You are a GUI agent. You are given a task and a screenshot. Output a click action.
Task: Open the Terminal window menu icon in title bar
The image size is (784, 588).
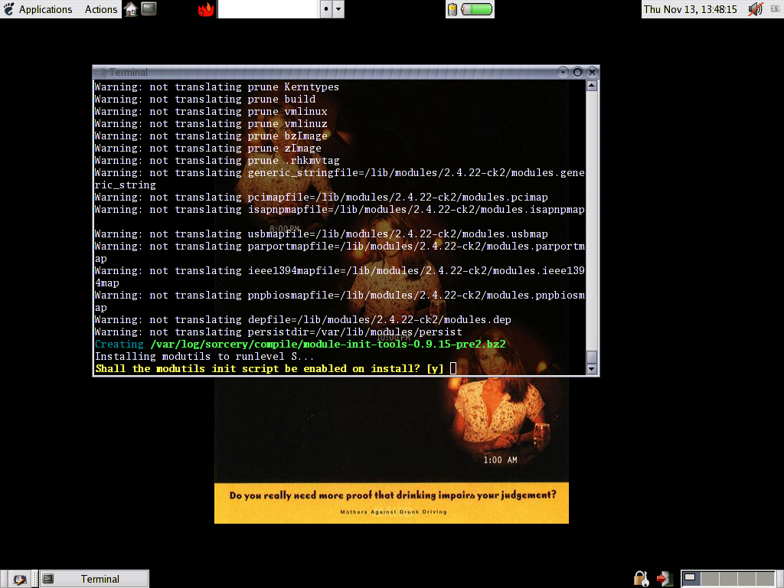click(x=100, y=72)
